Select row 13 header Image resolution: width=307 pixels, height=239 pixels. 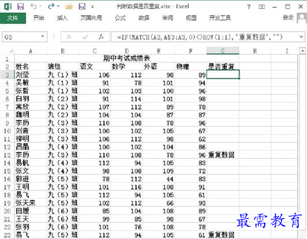7,155
